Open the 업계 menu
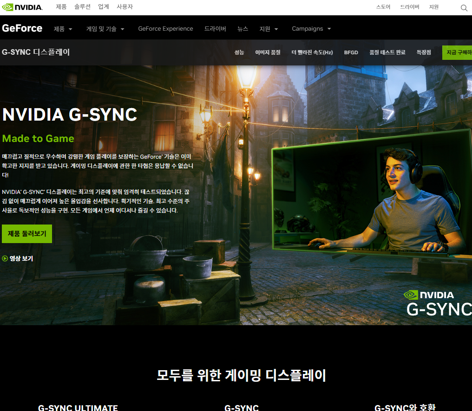Image resolution: width=472 pixels, height=411 pixels. [104, 6]
